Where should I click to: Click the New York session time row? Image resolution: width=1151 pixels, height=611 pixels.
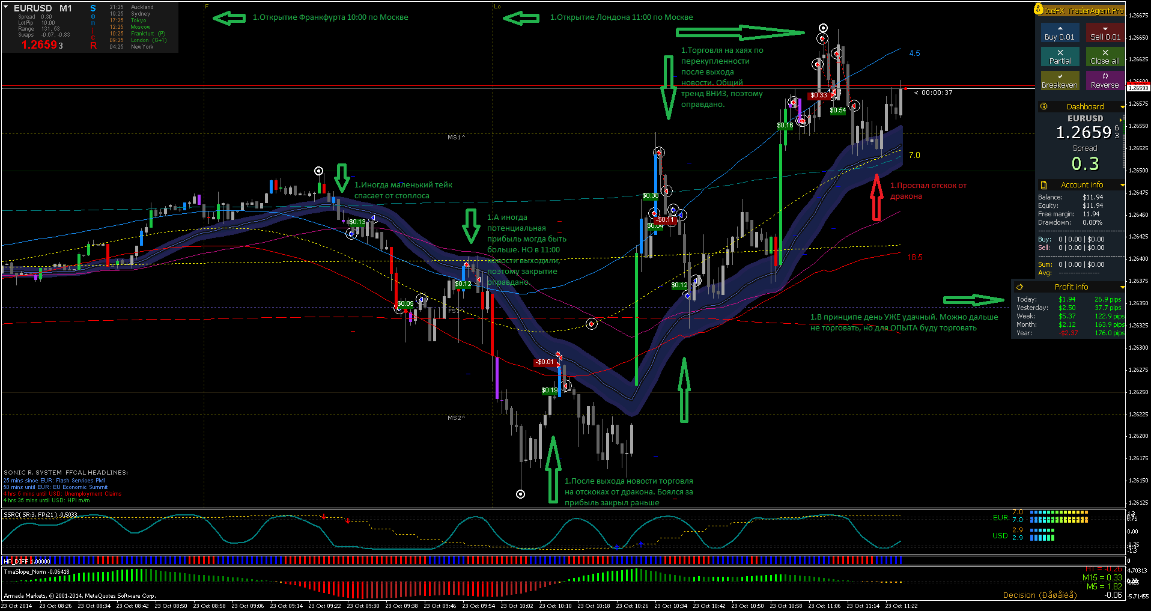(x=132, y=47)
